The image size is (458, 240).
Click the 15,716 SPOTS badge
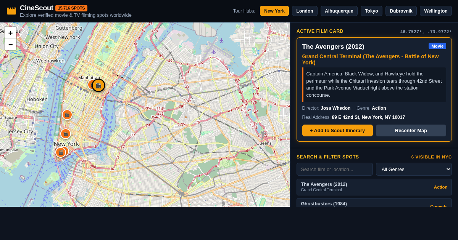coord(71,8)
